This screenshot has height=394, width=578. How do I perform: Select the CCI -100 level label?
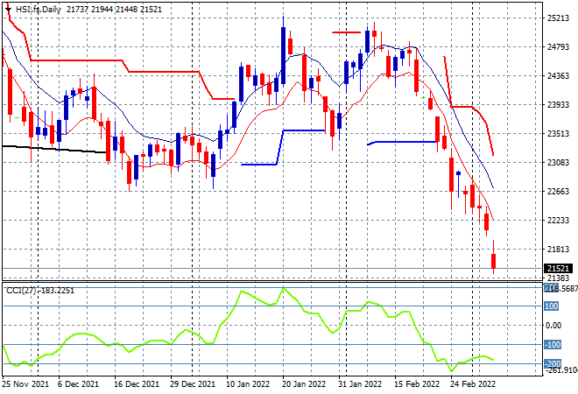553,345
